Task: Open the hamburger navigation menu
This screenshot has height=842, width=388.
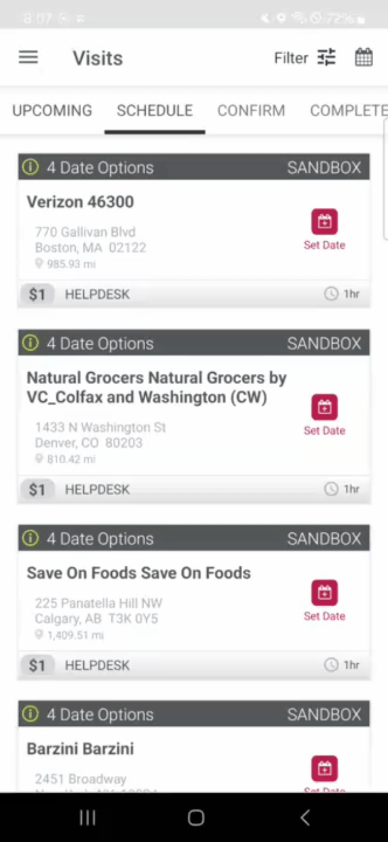Action: click(28, 58)
